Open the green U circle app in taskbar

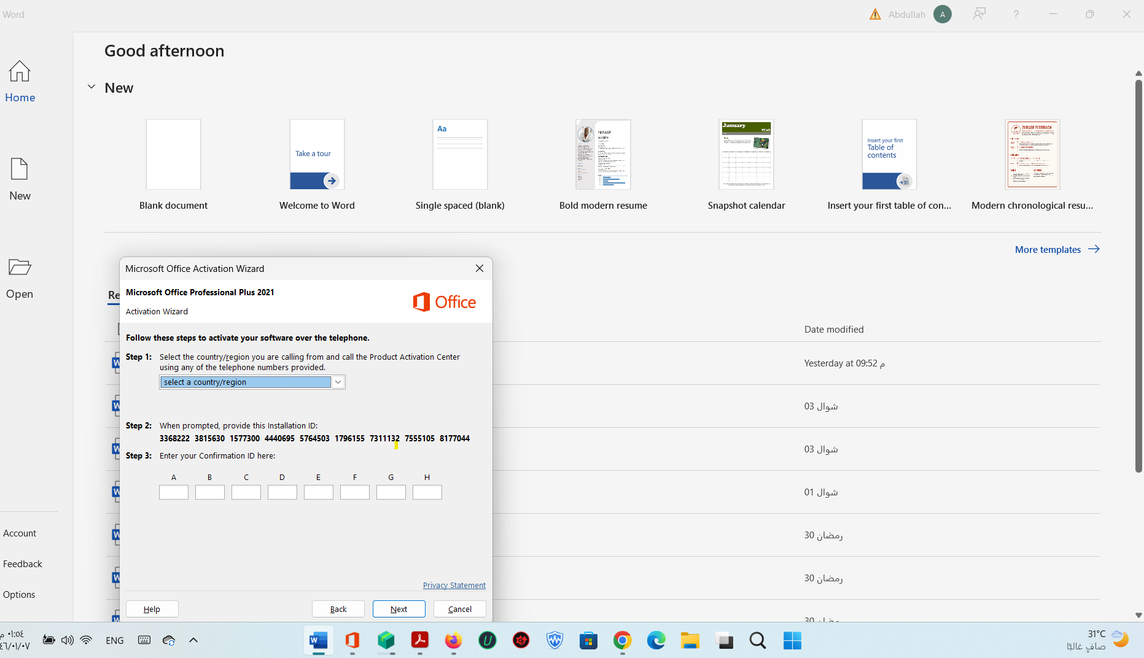coord(488,641)
